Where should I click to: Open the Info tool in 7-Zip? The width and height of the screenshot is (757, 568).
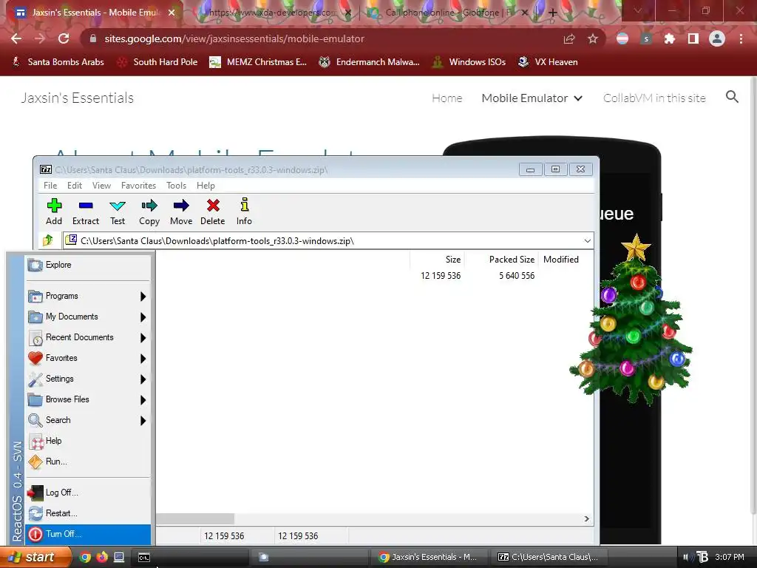click(244, 212)
